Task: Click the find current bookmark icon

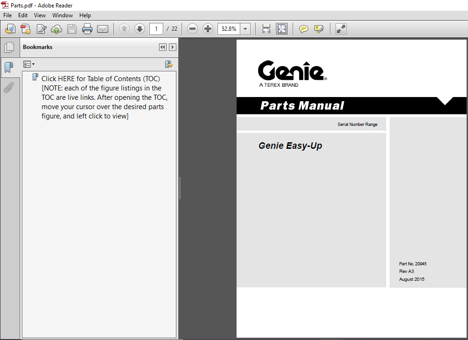Action: pyautogui.click(x=169, y=64)
